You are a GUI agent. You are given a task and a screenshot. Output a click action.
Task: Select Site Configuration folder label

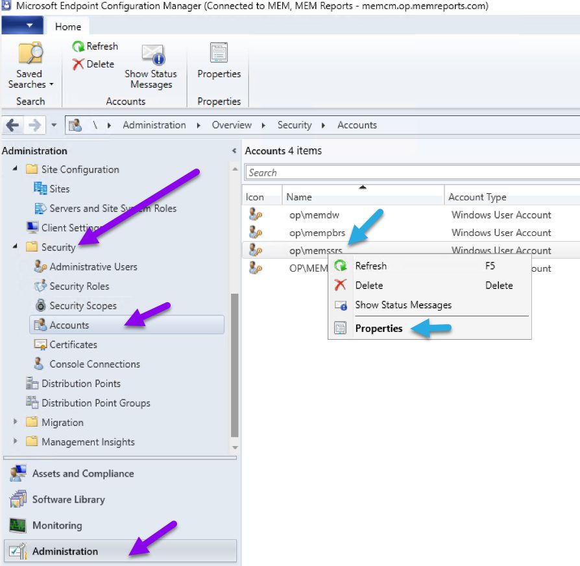click(x=80, y=169)
